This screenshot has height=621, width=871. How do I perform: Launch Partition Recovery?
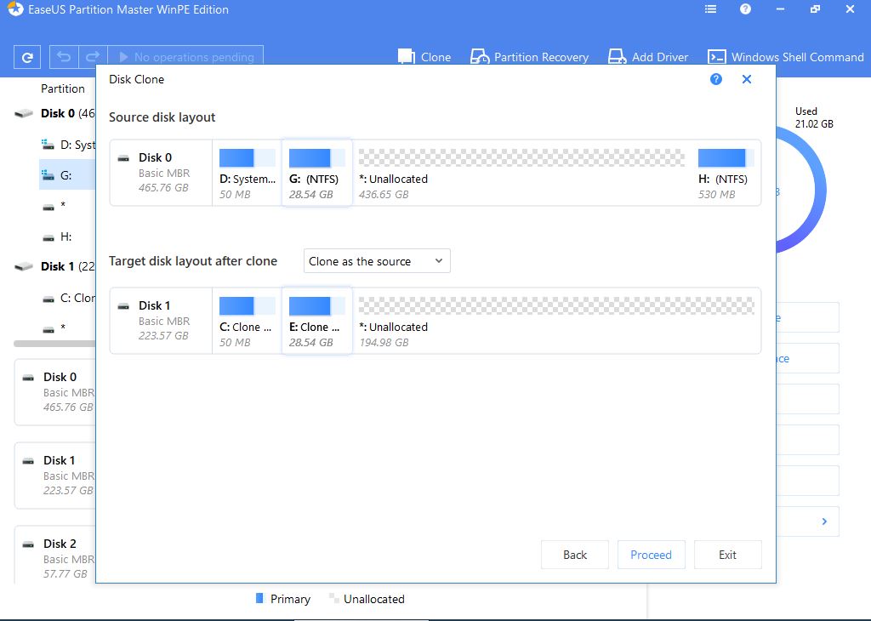click(529, 57)
